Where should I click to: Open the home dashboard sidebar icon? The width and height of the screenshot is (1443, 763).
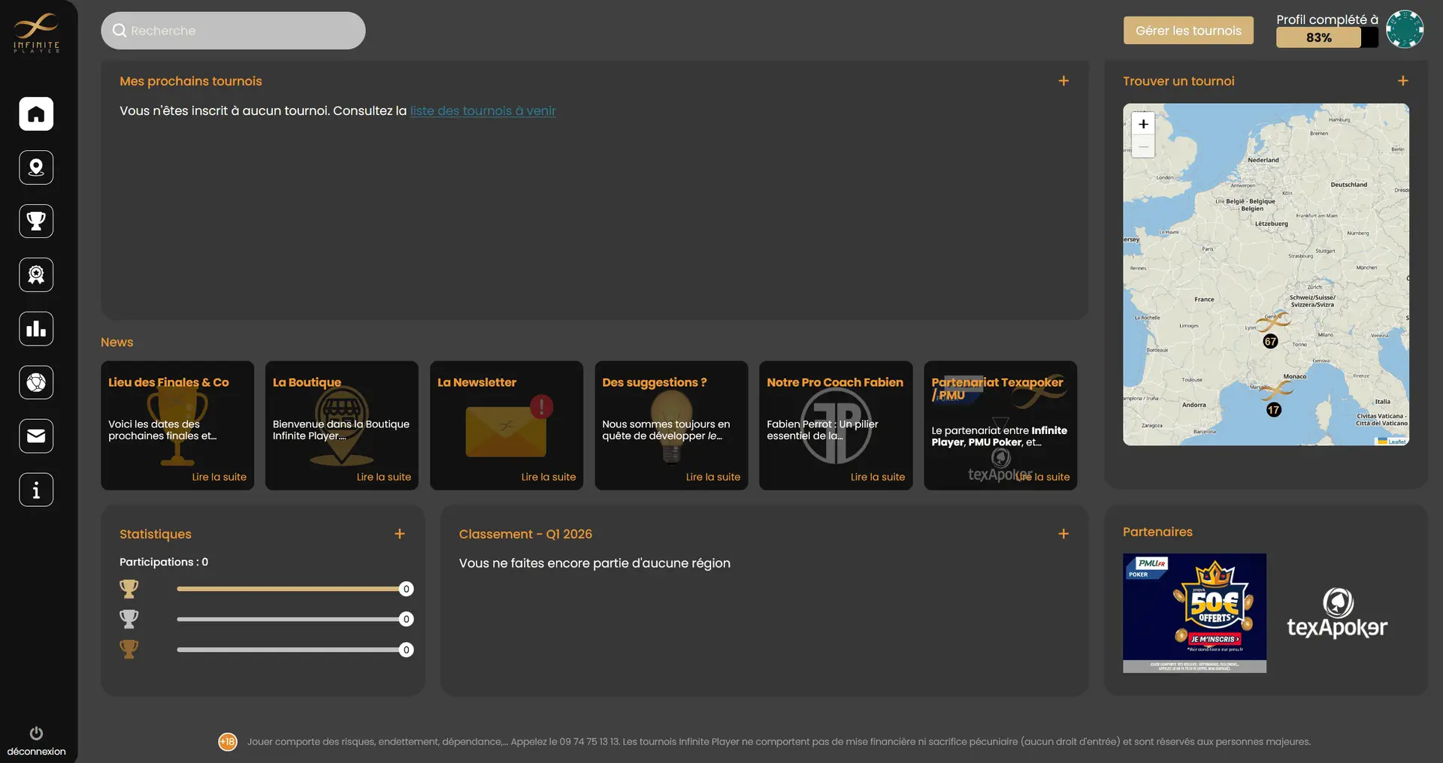[36, 114]
